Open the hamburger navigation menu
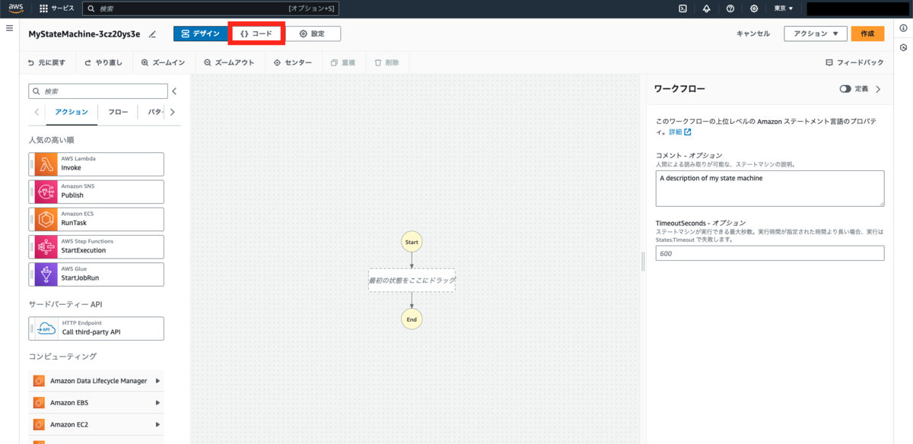Image resolution: width=913 pixels, height=444 pixels. click(x=9, y=28)
